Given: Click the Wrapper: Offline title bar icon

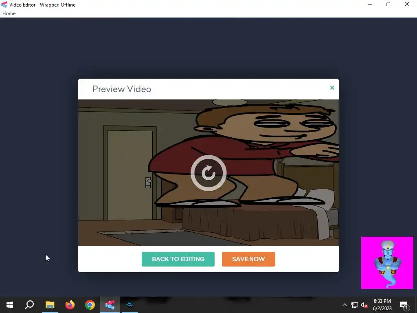Looking at the screenshot, I should pyautogui.click(x=4, y=4).
